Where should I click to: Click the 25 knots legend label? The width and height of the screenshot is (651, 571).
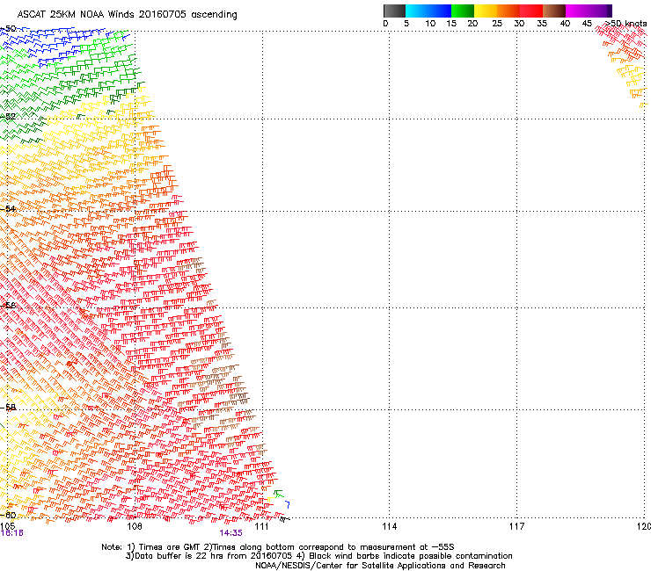tap(497, 24)
